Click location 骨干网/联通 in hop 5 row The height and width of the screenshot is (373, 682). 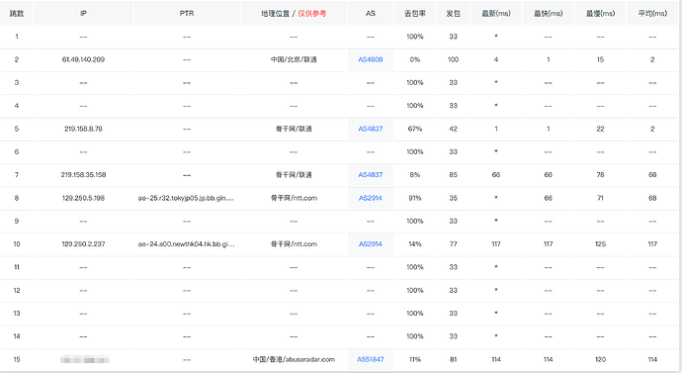(294, 129)
